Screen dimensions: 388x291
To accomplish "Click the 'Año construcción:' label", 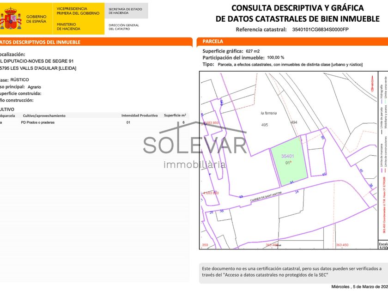I will (x=17, y=100).
